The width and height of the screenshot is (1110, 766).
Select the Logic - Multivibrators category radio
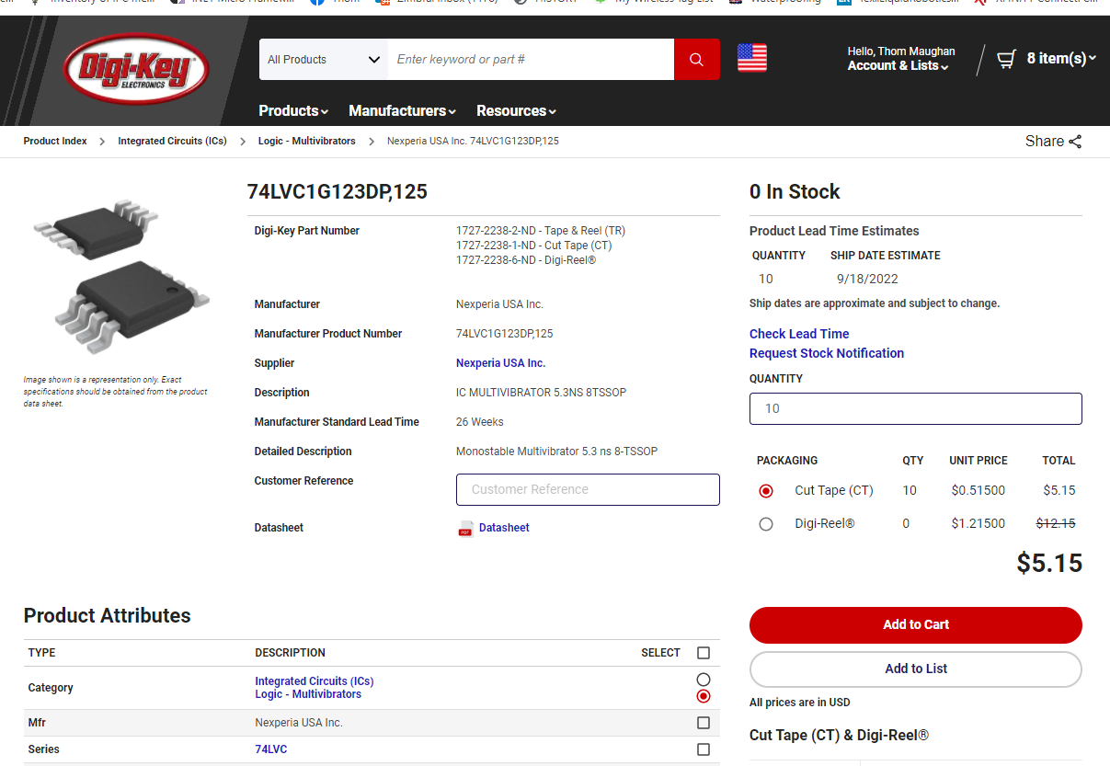704,696
